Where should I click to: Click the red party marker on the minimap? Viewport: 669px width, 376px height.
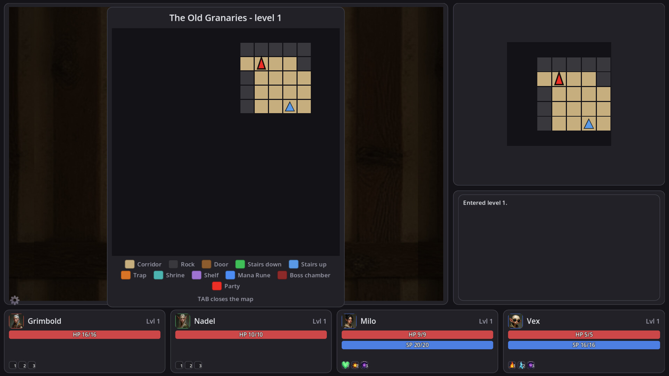(559, 79)
